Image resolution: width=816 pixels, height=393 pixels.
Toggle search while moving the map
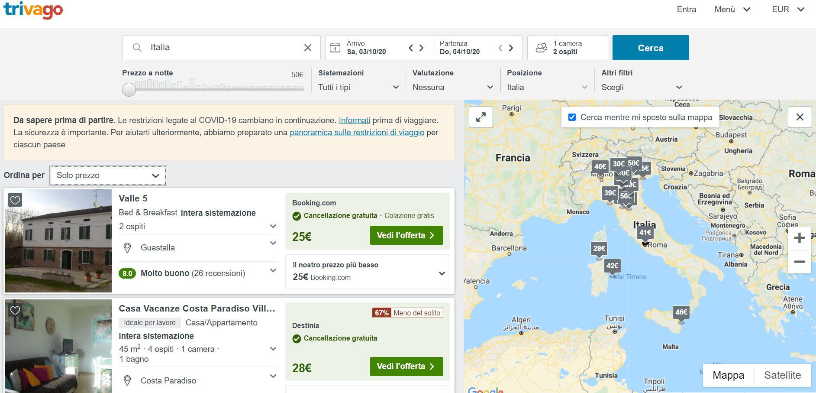pos(572,117)
